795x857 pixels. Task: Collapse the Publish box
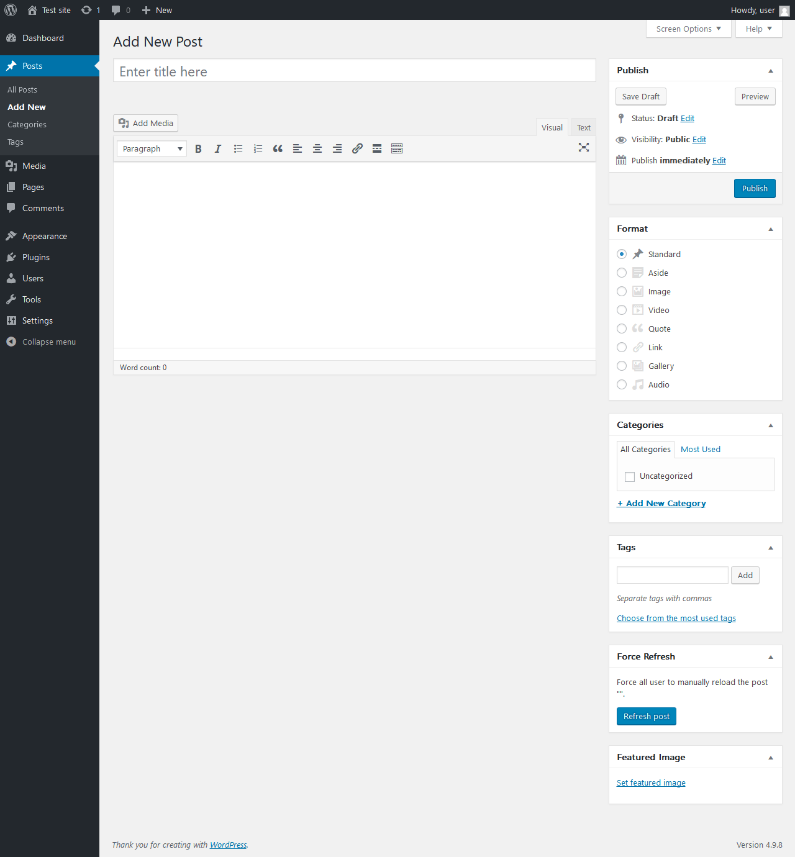[x=771, y=71]
